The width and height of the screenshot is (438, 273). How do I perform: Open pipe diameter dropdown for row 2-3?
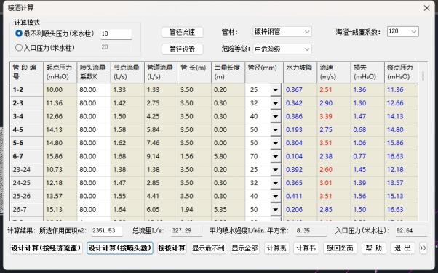pyautogui.click(x=276, y=103)
